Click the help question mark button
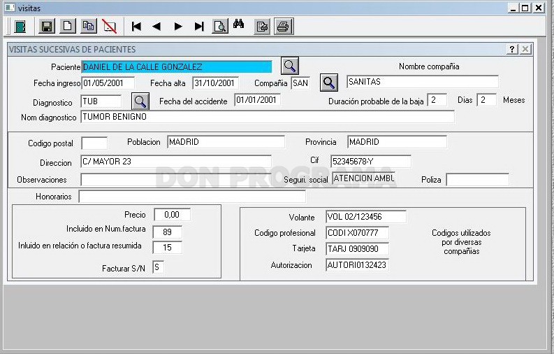The height and width of the screenshot is (354, 554). click(512, 49)
